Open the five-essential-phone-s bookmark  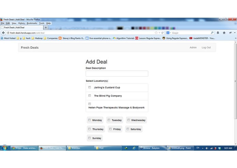99,38
